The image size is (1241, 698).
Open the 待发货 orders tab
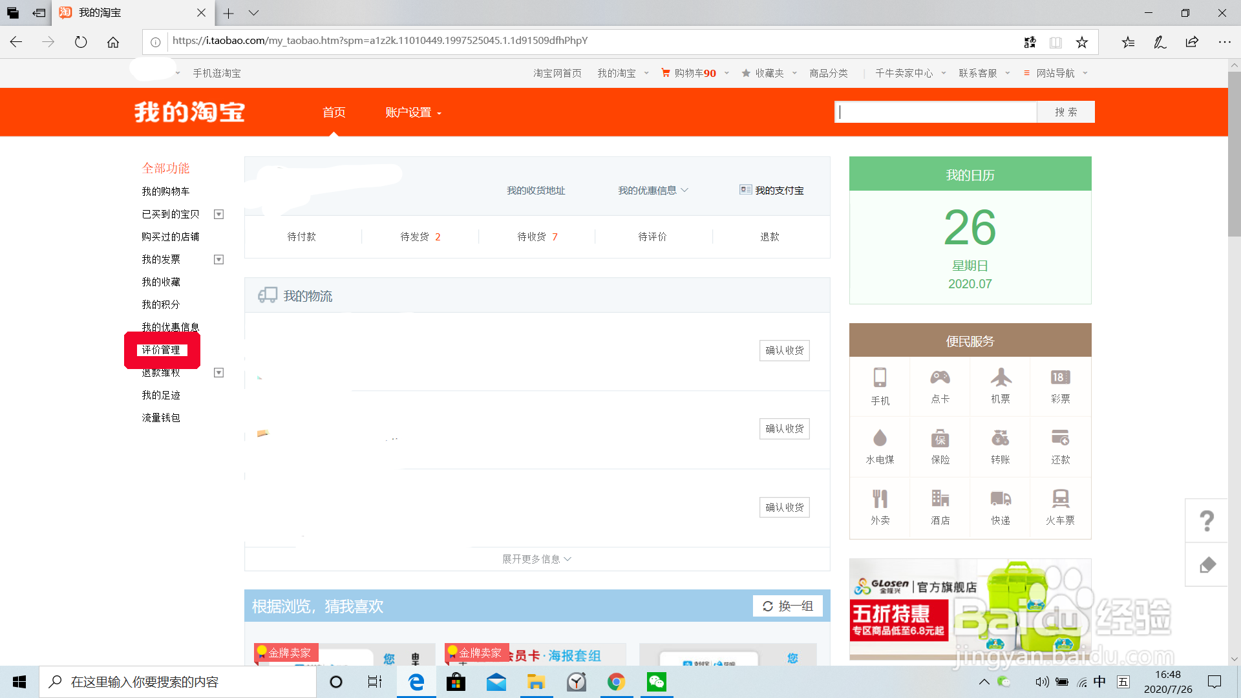[420, 237]
